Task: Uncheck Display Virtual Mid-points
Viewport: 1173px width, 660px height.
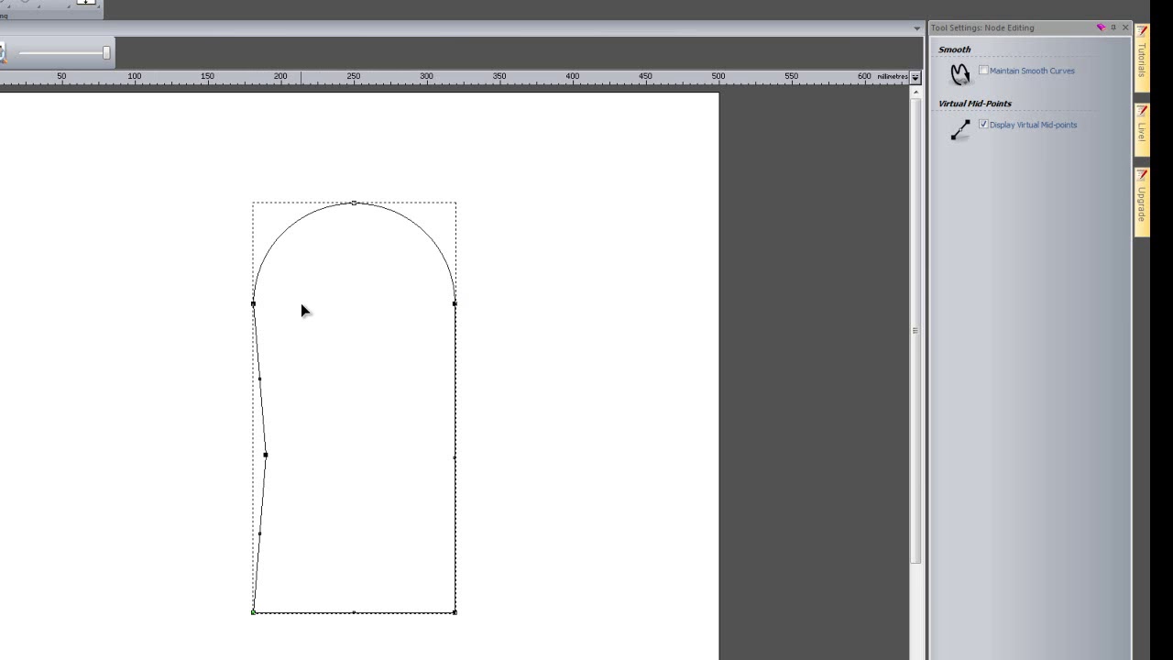Action: (x=983, y=125)
